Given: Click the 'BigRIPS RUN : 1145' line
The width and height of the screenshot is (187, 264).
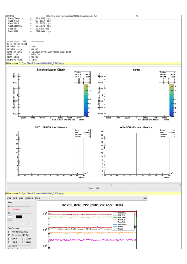Looking at the screenshot, I should tap(22, 60).
